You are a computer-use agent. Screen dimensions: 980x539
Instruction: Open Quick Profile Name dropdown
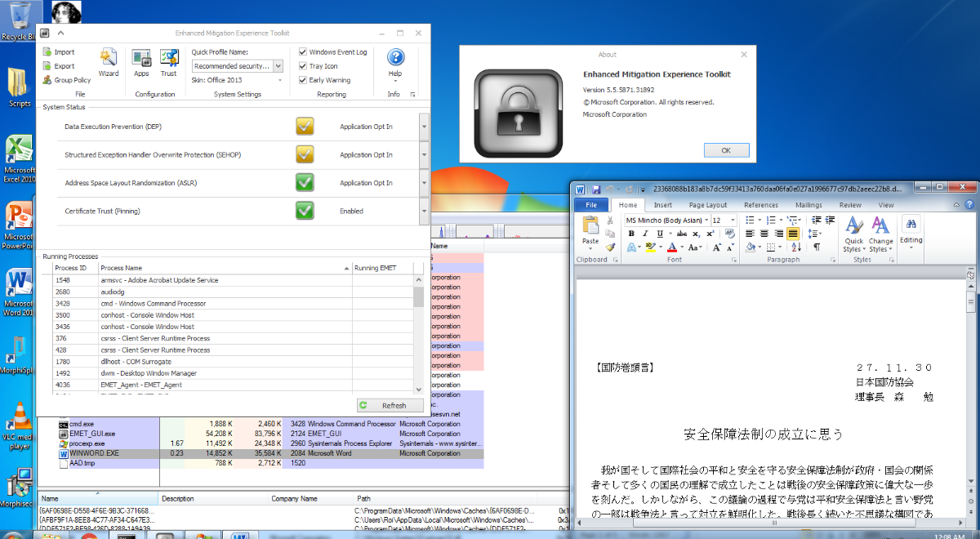(x=278, y=66)
